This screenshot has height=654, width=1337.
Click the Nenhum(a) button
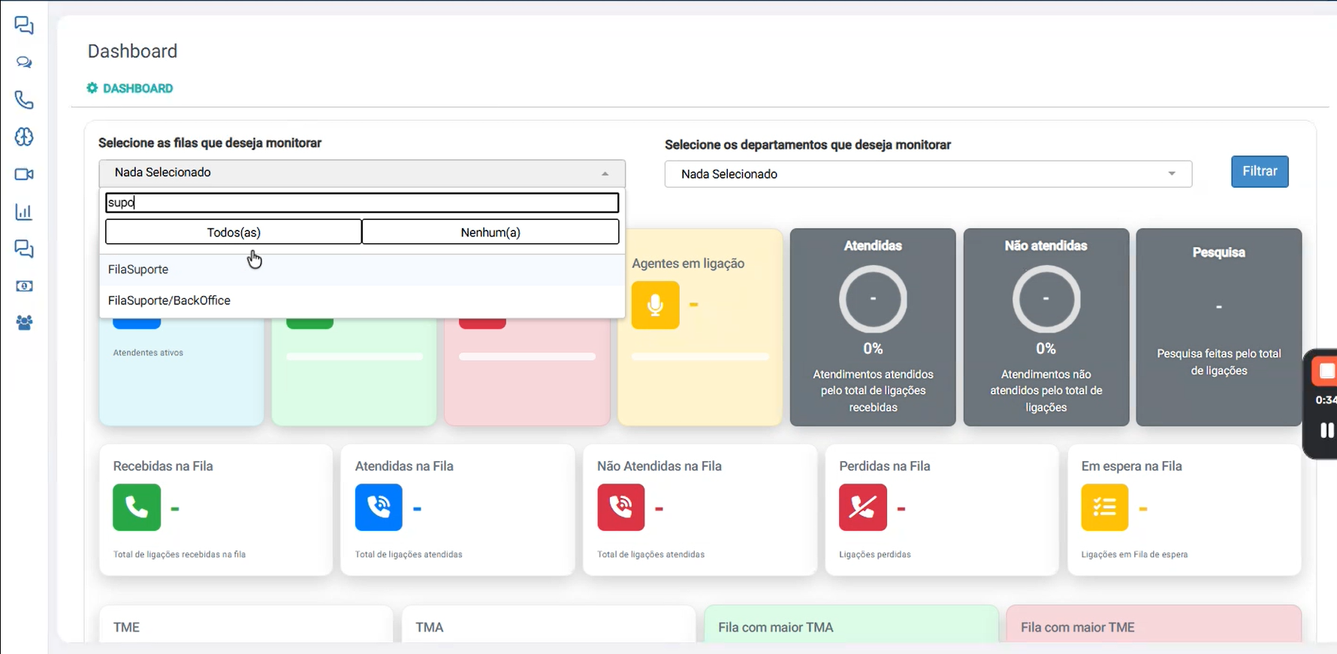pos(490,232)
